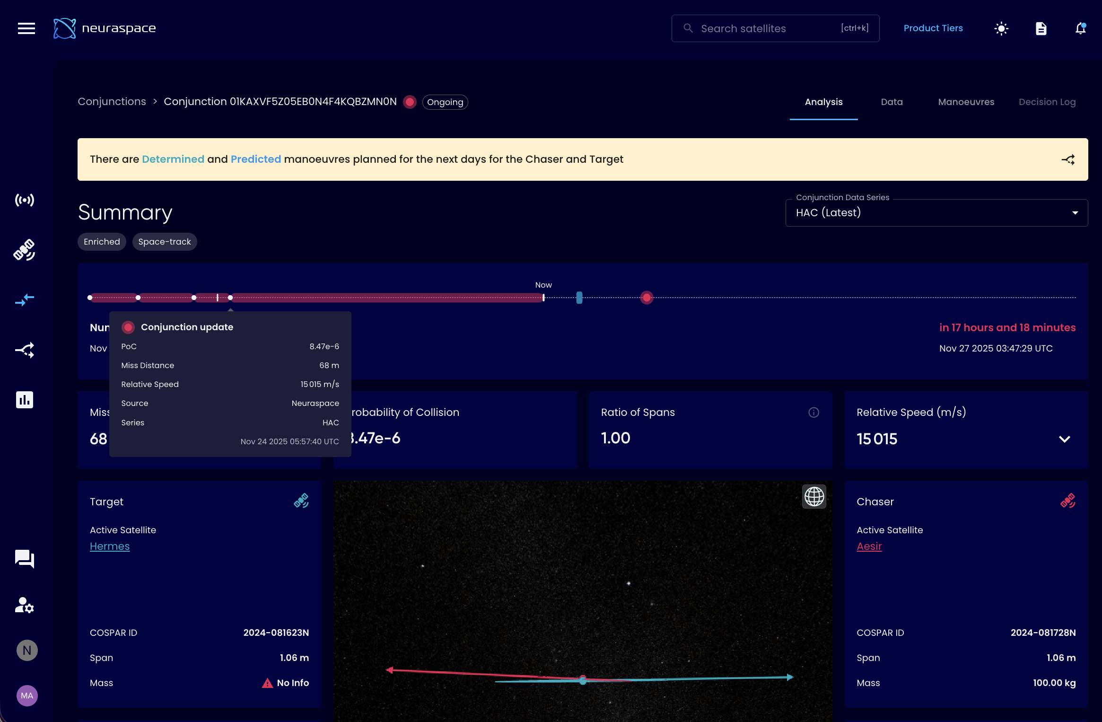Image resolution: width=1102 pixels, height=722 pixels.
Task: Click the broadcast signal sidebar icon
Action: click(25, 200)
